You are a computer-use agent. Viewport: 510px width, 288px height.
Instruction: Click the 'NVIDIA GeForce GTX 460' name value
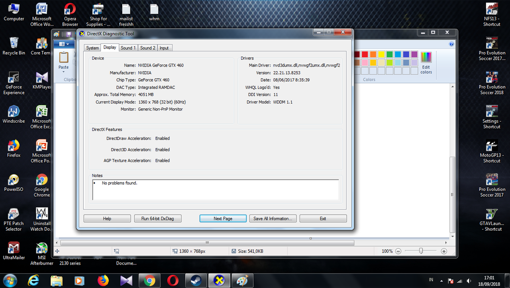pos(161,65)
